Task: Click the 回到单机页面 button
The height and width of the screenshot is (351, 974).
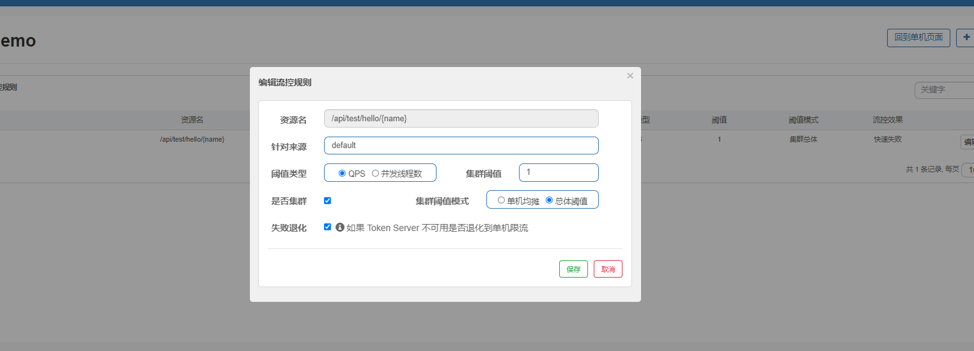Action: (918, 38)
